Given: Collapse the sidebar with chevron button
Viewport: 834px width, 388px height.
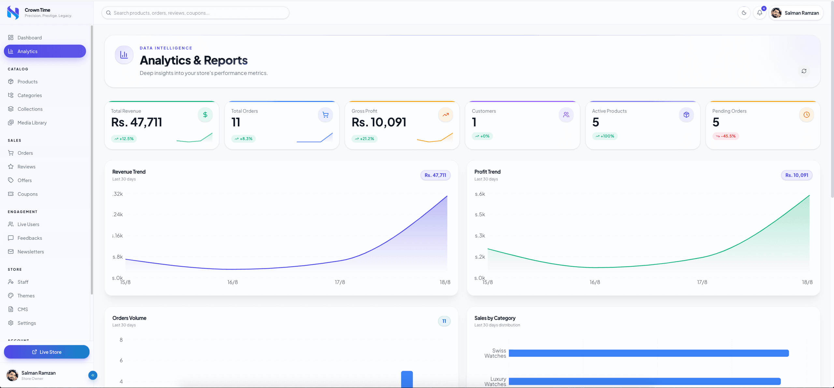Looking at the screenshot, I should [x=93, y=376].
